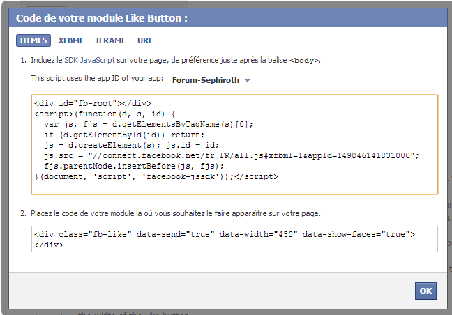Open the SDK JavaScript link
Image resolution: width=452 pixels, height=315 pixels.
pos(89,60)
